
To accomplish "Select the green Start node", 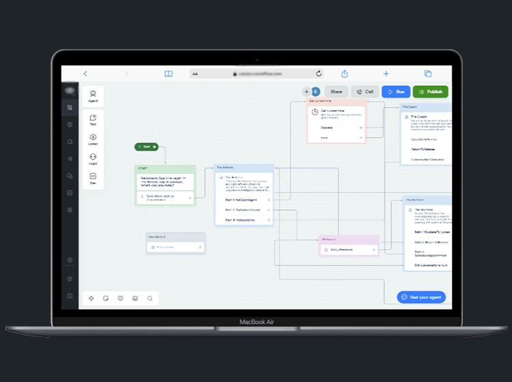I will click(x=146, y=147).
